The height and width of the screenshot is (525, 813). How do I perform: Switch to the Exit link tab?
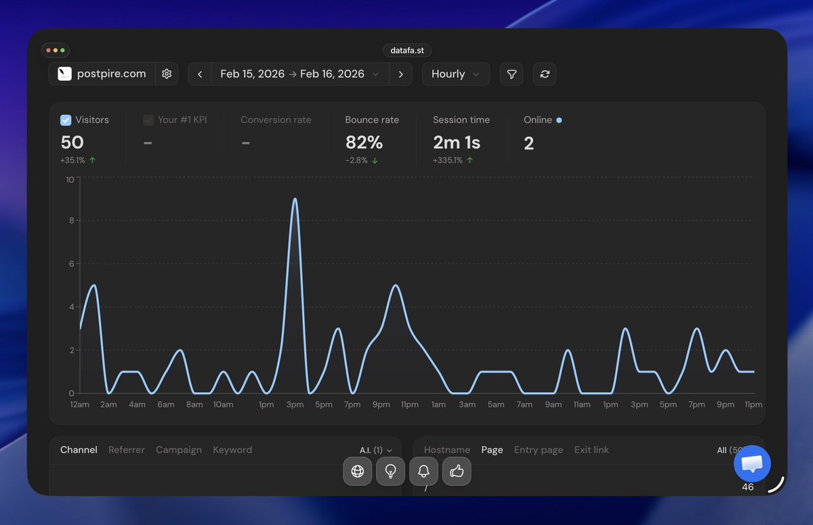[591, 450]
